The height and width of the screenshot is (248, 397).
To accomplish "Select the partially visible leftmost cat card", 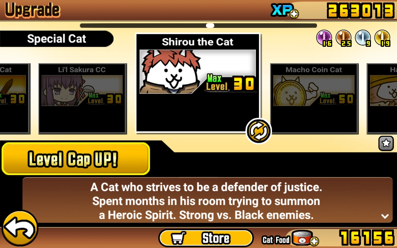I will click(15, 99).
